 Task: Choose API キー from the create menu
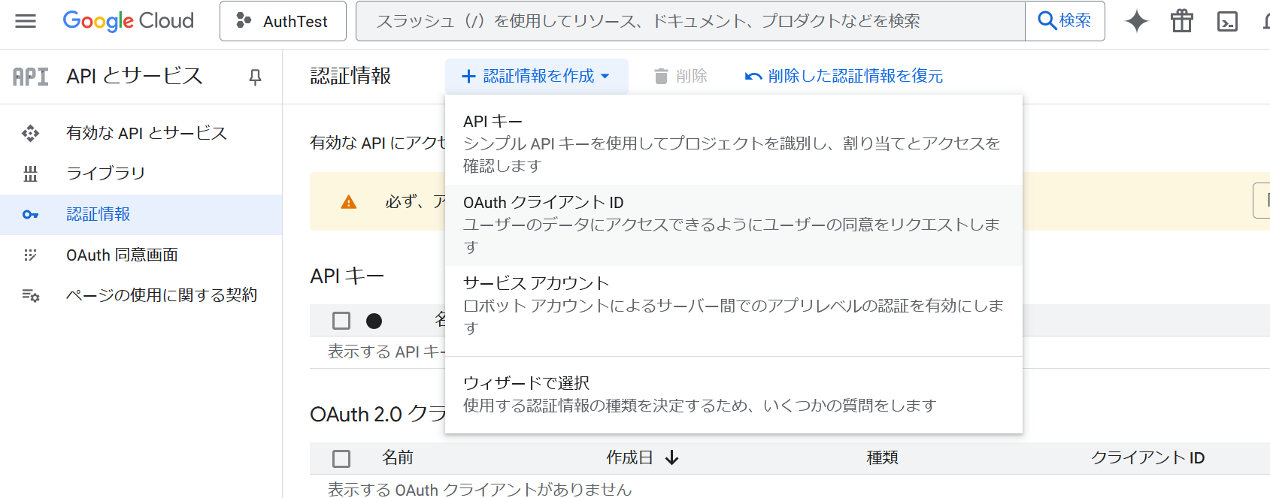coord(734,143)
